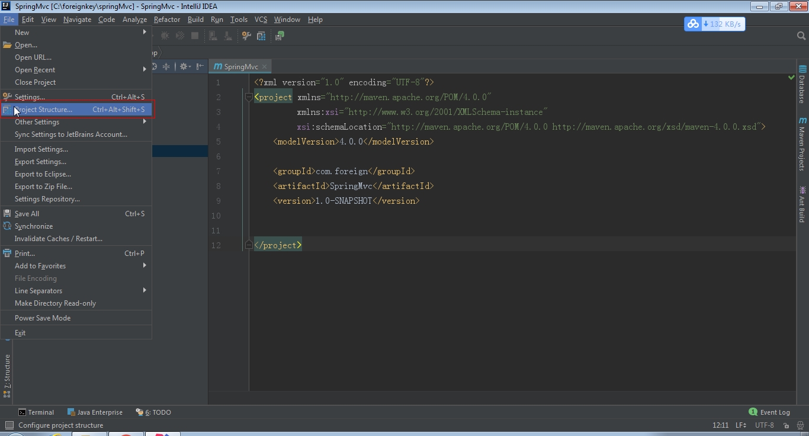Open the Refactor menu in menu bar
Image resolution: width=809 pixels, height=436 pixels.
point(167,20)
